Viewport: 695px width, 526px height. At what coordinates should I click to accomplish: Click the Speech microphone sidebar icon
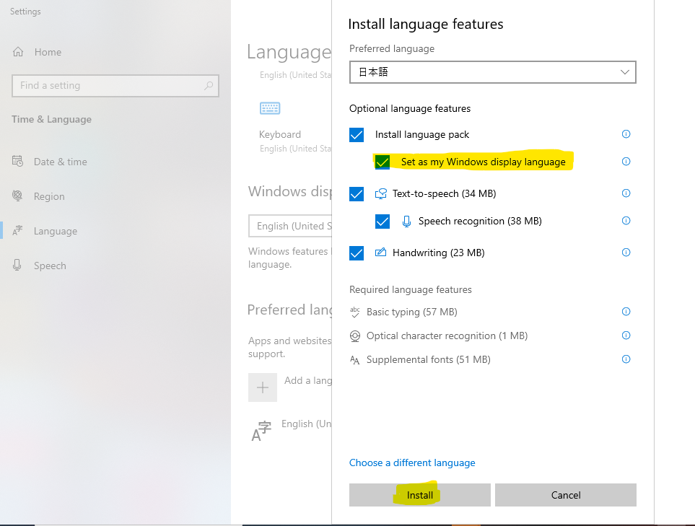pos(17,265)
